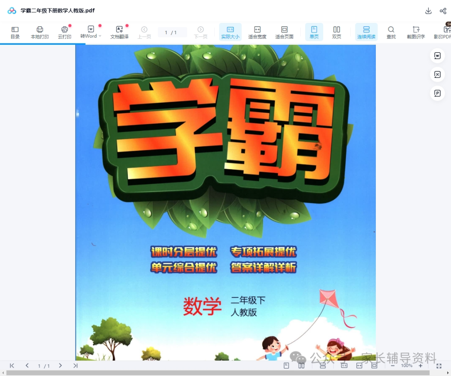The height and width of the screenshot is (376, 451).
Task: Download the PDF file
Action: [428, 11]
